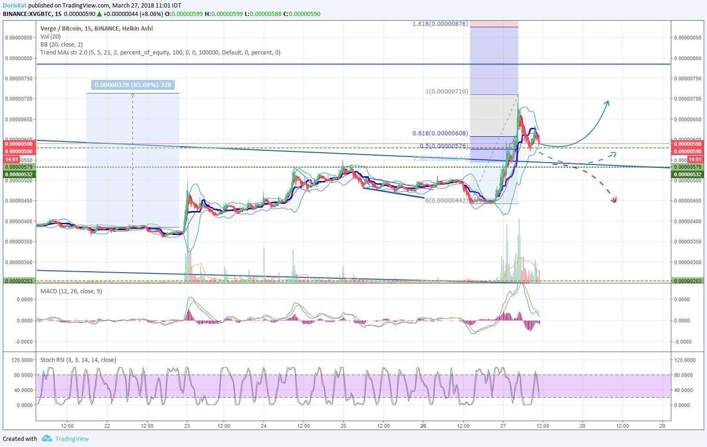Viewport: 707px width, 447px height.
Task: Click the '+0.00000044 (+8.06%)' change value
Action: pos(133,14)
